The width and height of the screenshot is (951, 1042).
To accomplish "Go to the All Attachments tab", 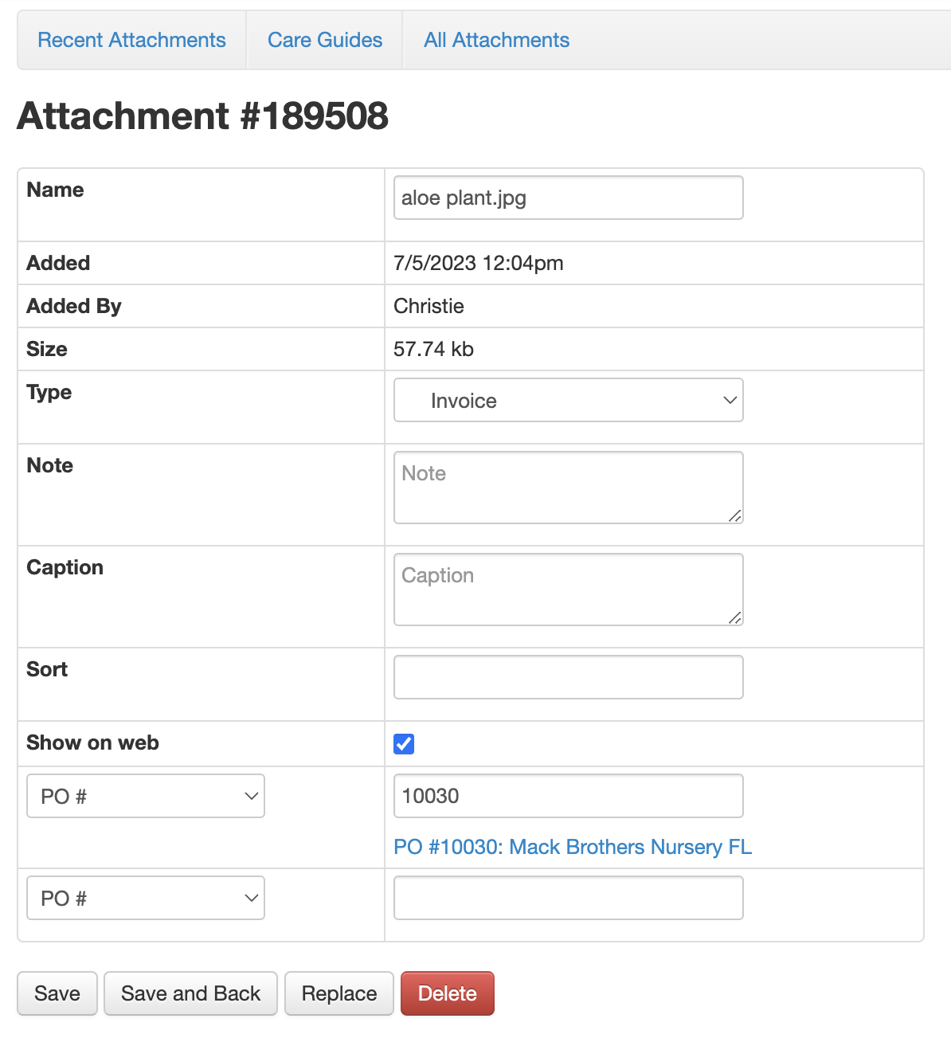I will pyautogui.click(x=496, y=40).
